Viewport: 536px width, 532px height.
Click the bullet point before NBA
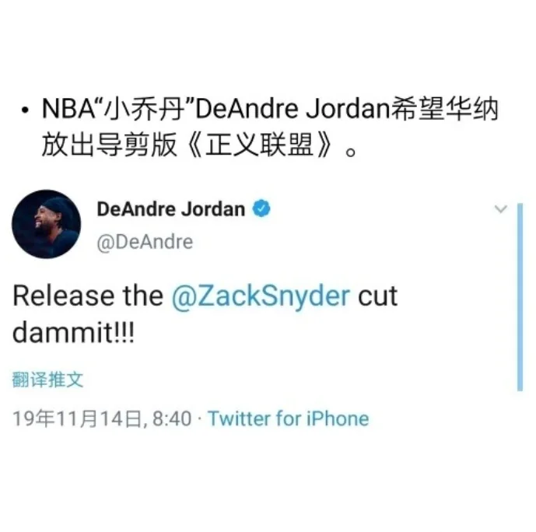pyautogui.click(x=25, y=110)
